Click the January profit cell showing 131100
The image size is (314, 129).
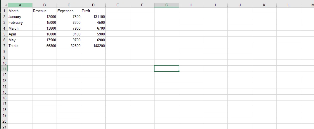tap(93, 17)
